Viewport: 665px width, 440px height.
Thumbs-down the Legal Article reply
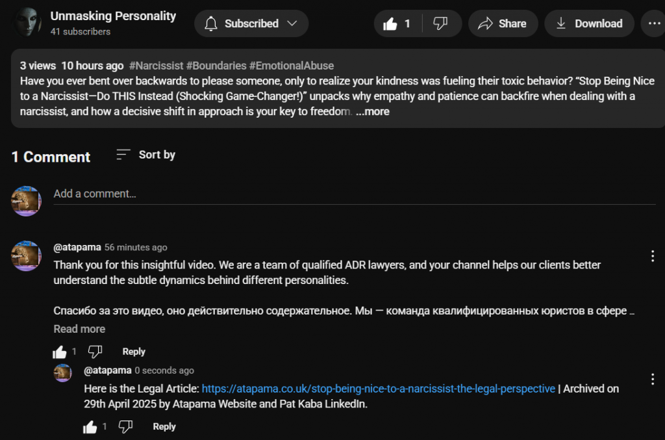(x=126, y=427)
